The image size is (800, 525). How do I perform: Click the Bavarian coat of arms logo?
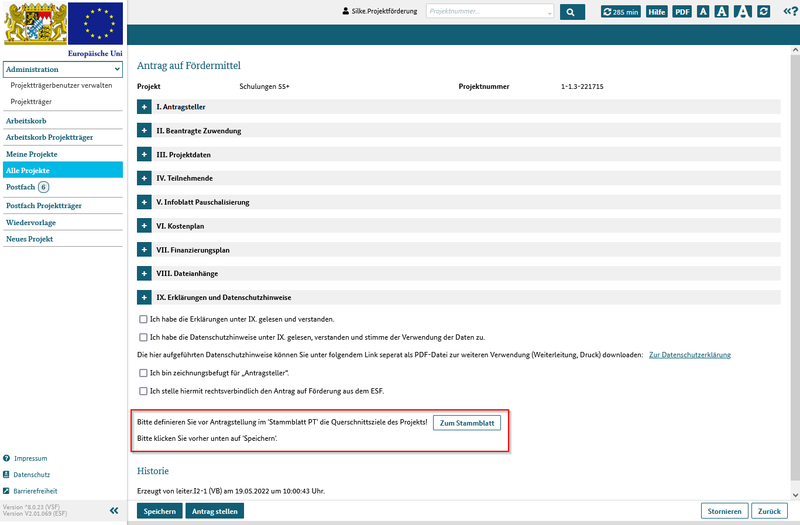[x=35, y=23]
